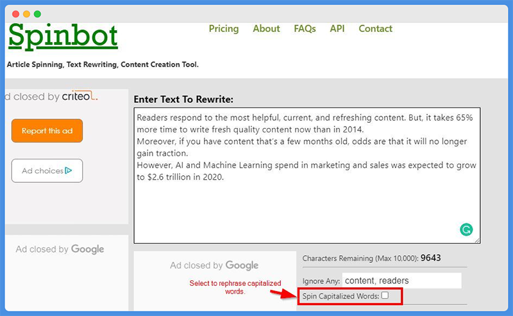Screen dimensions: 513x316
Task: Enable the Spin Capitalized Words checkbox
Action: click(385, 296)
